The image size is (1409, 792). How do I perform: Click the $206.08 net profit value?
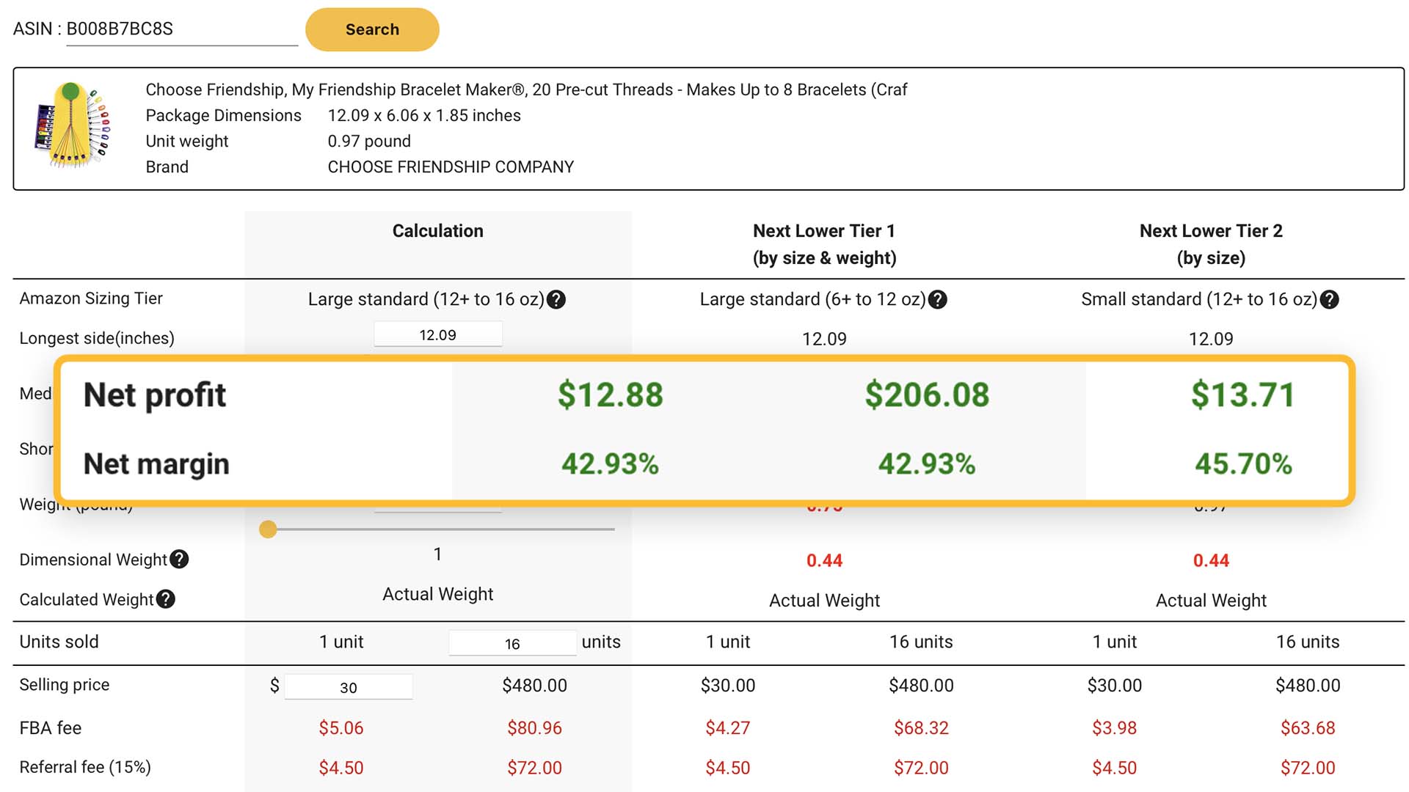[x=926, y=395]
